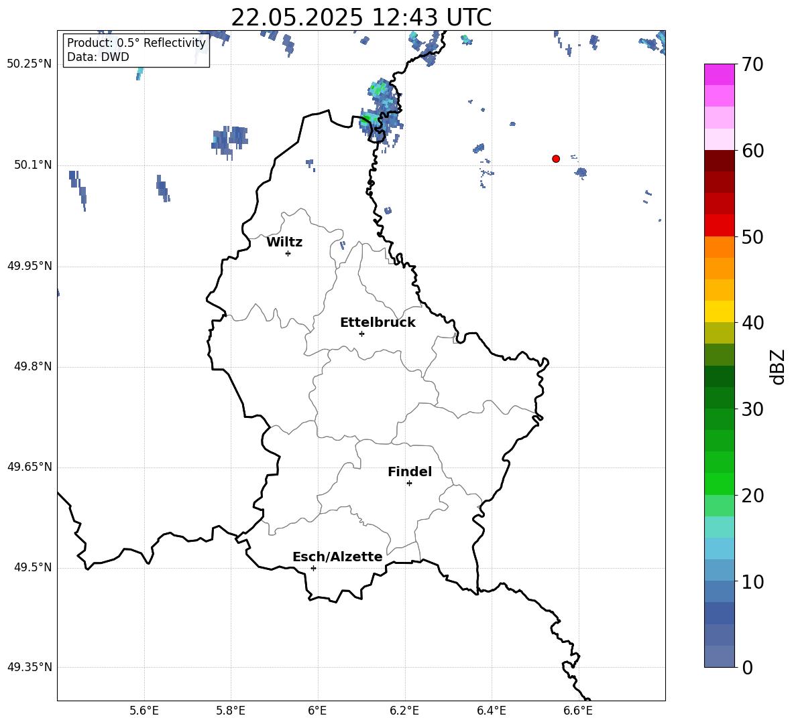Click the Findel station label

point(410,472)
